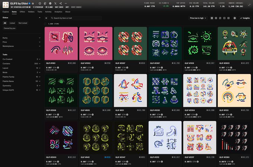Open the About tab

(68, 12)
